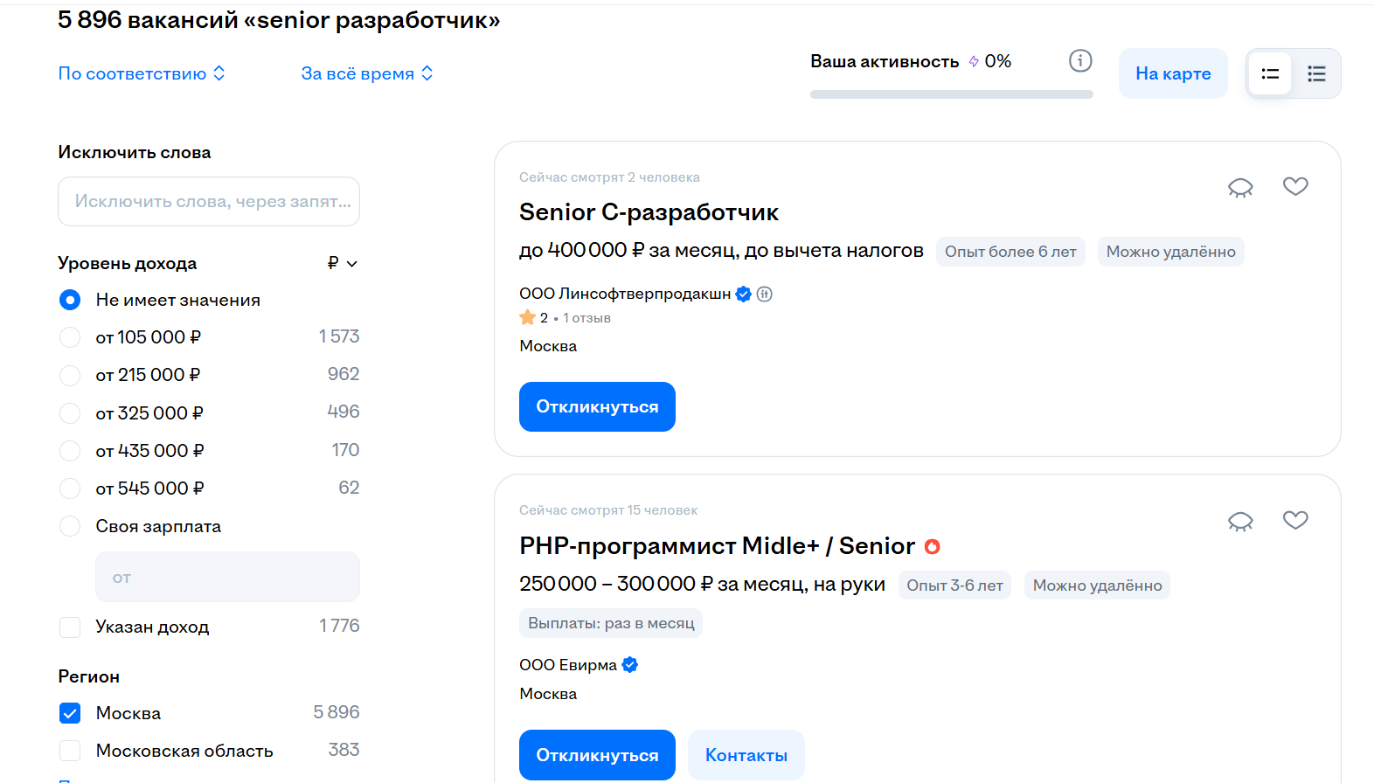Check the Указан доход checkbox
1374x783 pixels.
(x=70, y=627)
